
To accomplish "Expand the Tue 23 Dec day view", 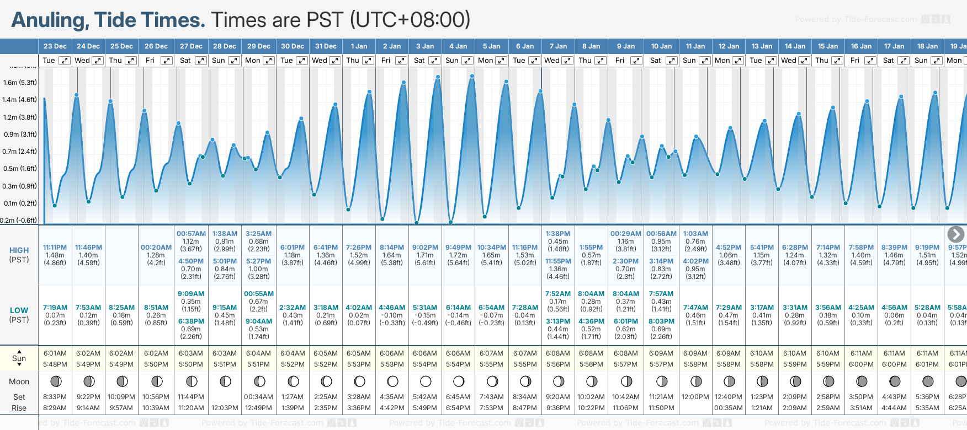I will click(x=65, y=61).
